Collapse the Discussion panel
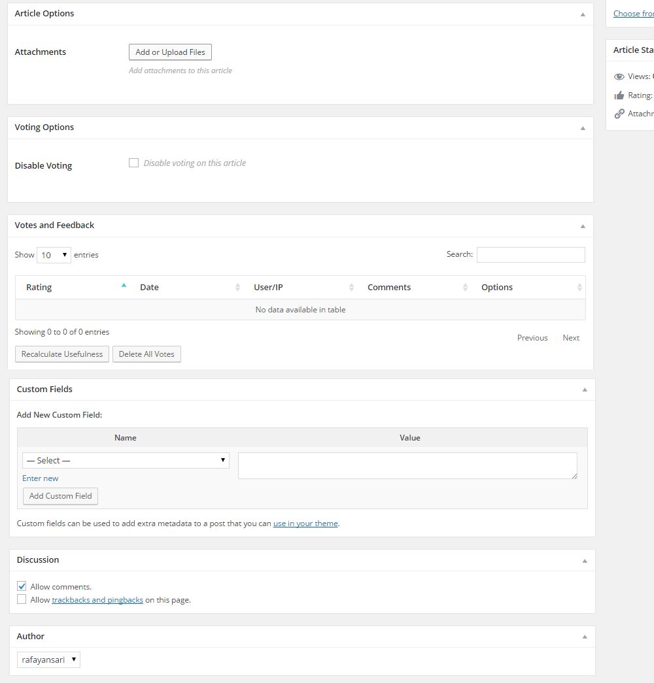Screen dimensions: 654x683 coord(585,561)
